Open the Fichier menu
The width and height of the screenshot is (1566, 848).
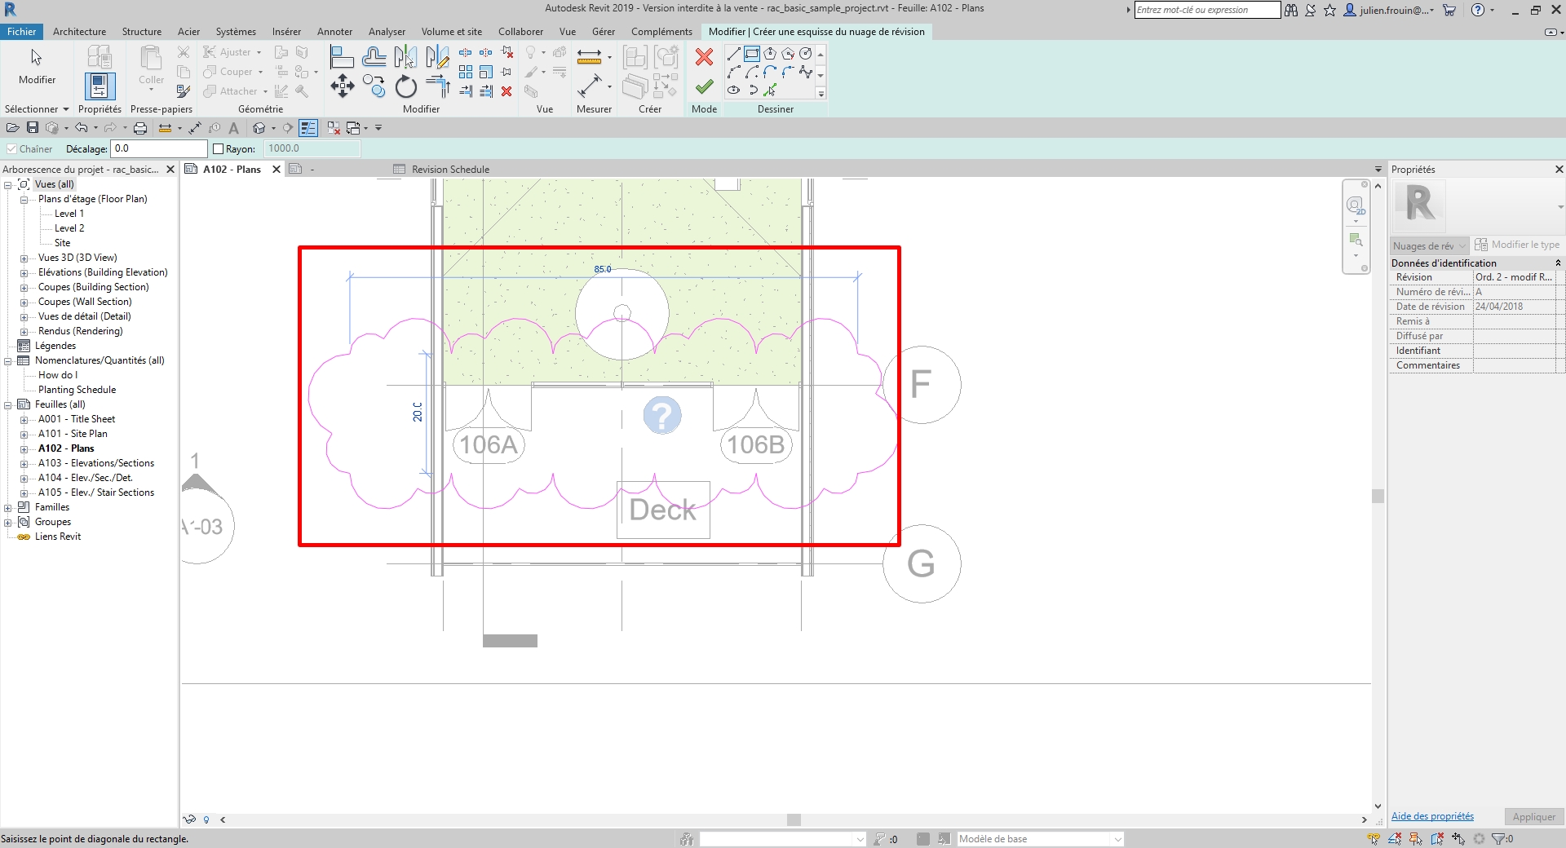(x=21, y=32)
